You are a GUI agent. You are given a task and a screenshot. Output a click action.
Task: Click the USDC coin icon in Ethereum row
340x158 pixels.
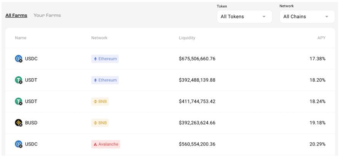tap(19, 59)
